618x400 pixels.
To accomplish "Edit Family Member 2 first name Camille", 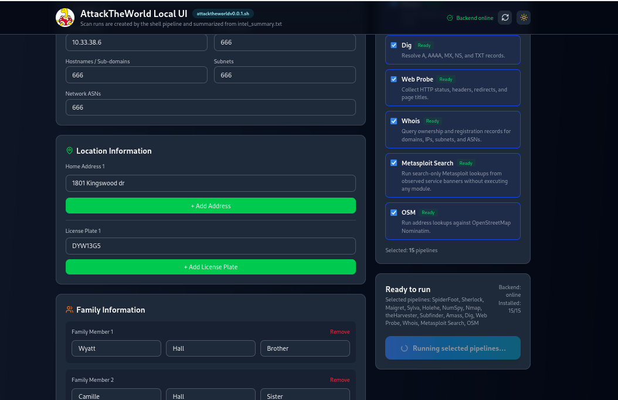I will coord(116,395).
